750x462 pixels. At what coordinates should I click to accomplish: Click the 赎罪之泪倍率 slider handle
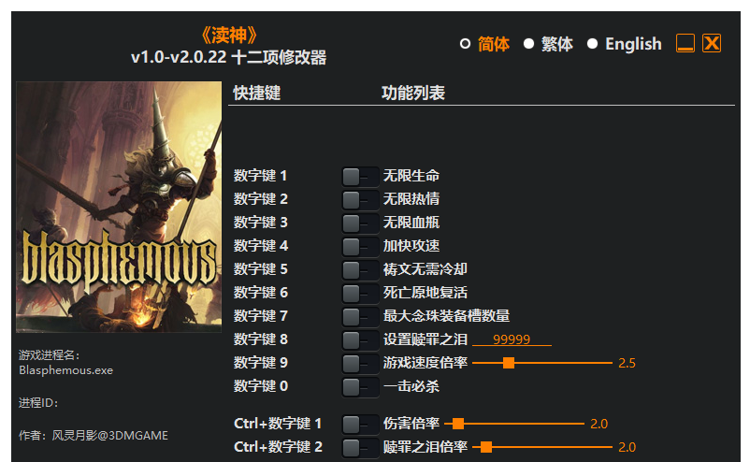coord(486,447)
